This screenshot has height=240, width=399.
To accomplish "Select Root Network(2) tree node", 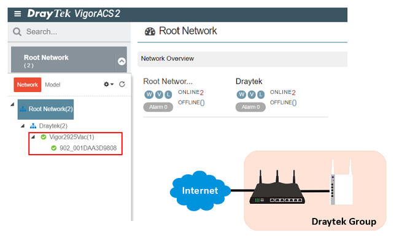I will tap(46, 109).
